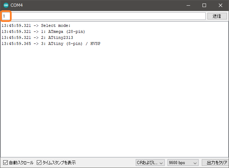The image size is (229, 168).
Task: Clear output with 出力をクリア button
Action: (216, 163)
